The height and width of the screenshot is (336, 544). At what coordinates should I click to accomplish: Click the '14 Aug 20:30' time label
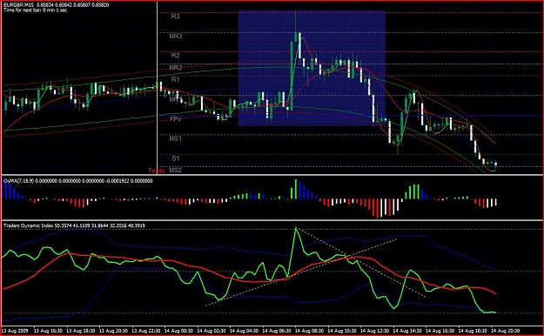coord(505,331)
